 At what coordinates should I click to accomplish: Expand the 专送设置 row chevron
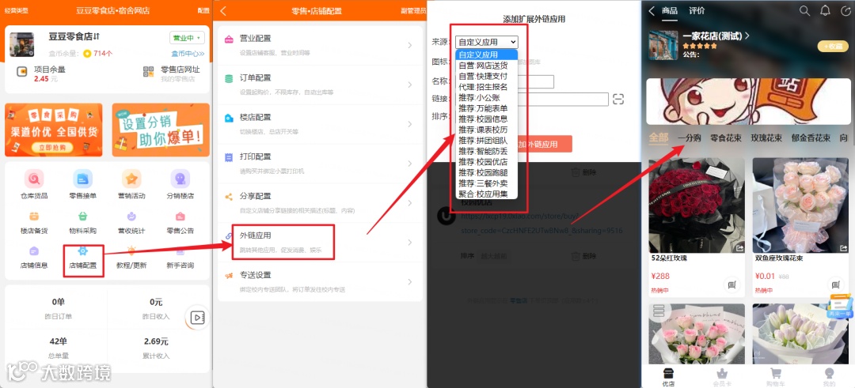pyautogui.click(x=409, y=281)
